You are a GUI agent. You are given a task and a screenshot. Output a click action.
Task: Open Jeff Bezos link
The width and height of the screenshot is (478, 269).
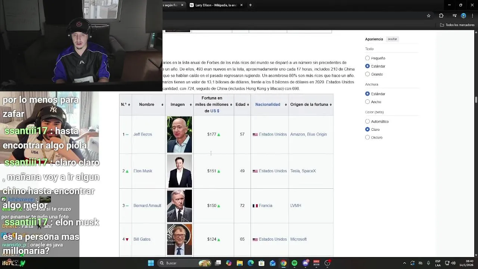coord(143,134)
